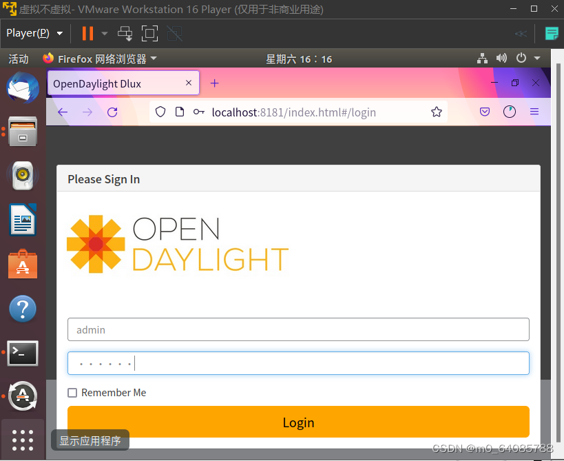Open Ubuntu Software store from the dock
Image resolution: width=564 pixels, height=461 pixels.
click(23, 264)
